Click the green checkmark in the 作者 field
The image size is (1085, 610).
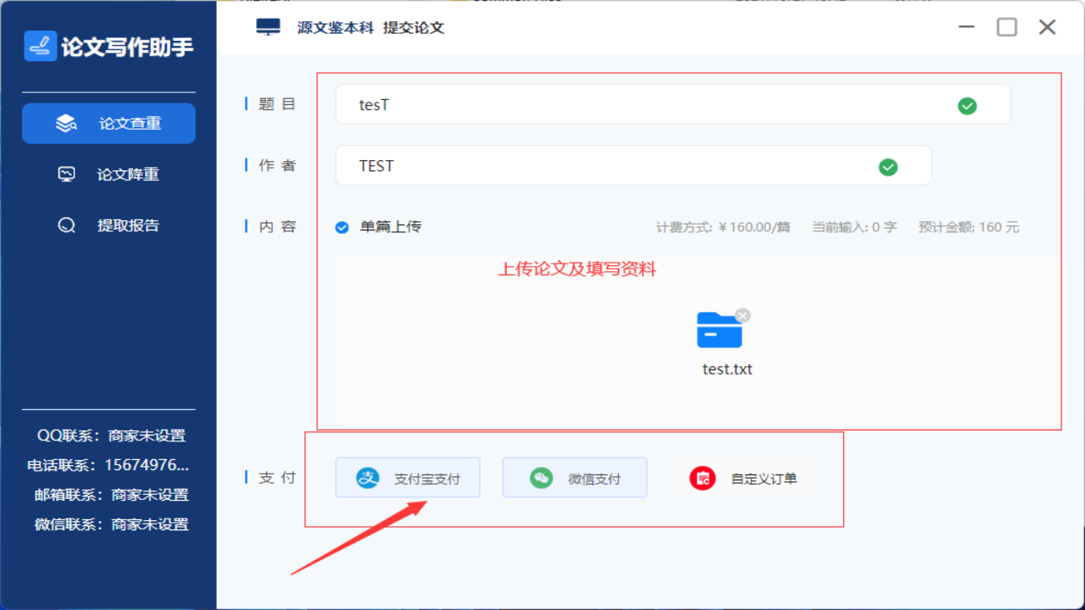(888, 167)
